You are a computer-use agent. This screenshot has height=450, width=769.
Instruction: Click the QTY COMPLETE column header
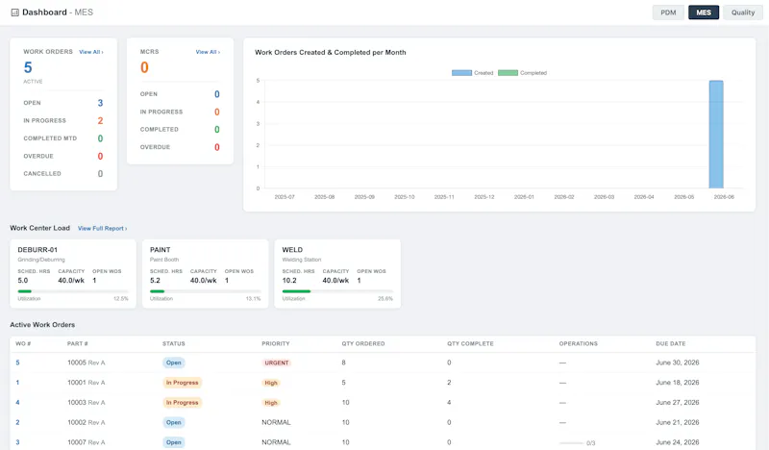(470, 343)
